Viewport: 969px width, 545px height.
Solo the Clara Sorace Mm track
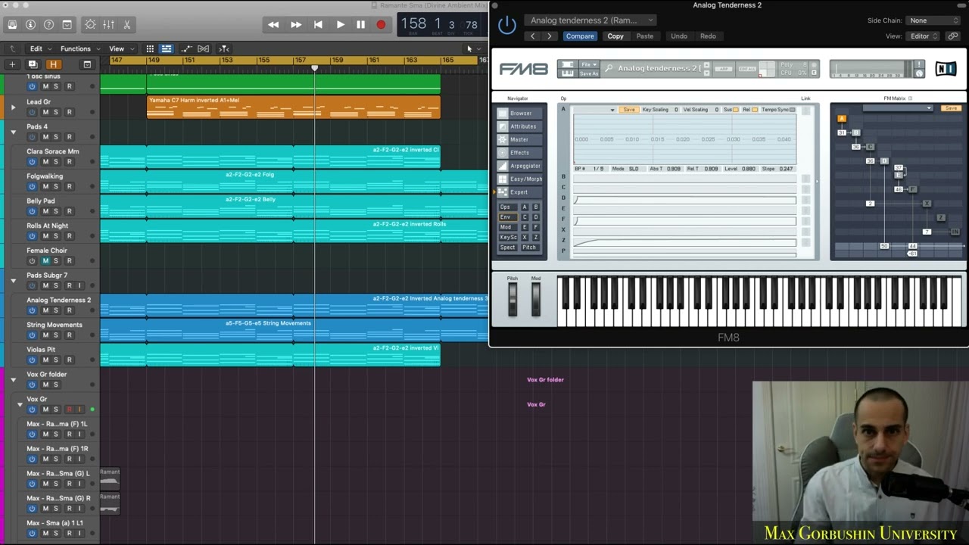55,161
